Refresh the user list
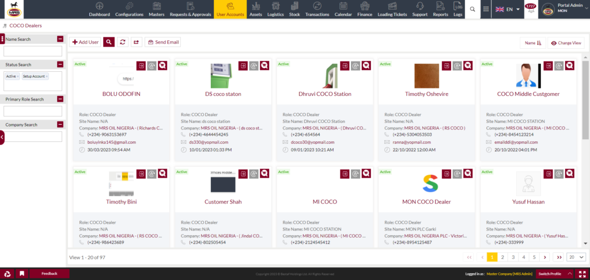The height and width of the screenshot is (280, 590). point(122,42)
